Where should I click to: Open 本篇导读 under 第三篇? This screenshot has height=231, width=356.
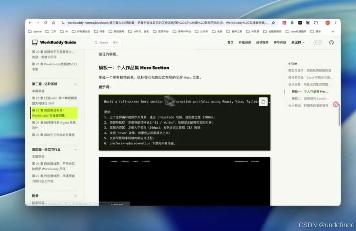[x=38, y=91]
